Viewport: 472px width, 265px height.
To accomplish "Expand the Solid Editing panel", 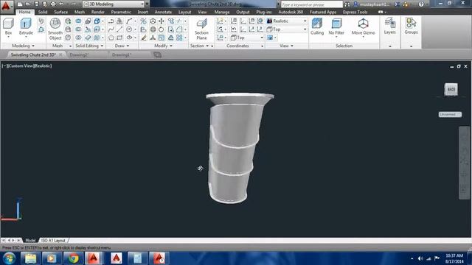I will 89,46.
